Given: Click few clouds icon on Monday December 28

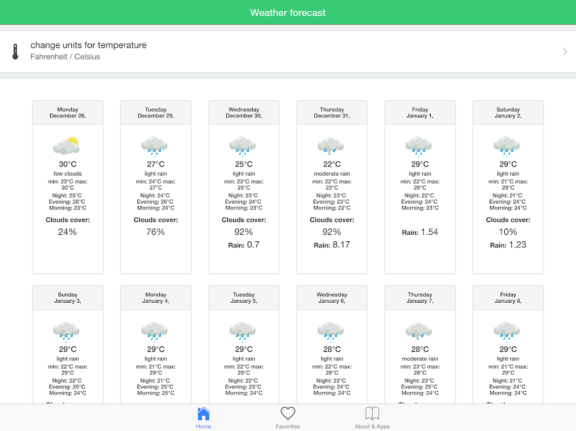Looking at the screenshot, I should click(66, 145).
